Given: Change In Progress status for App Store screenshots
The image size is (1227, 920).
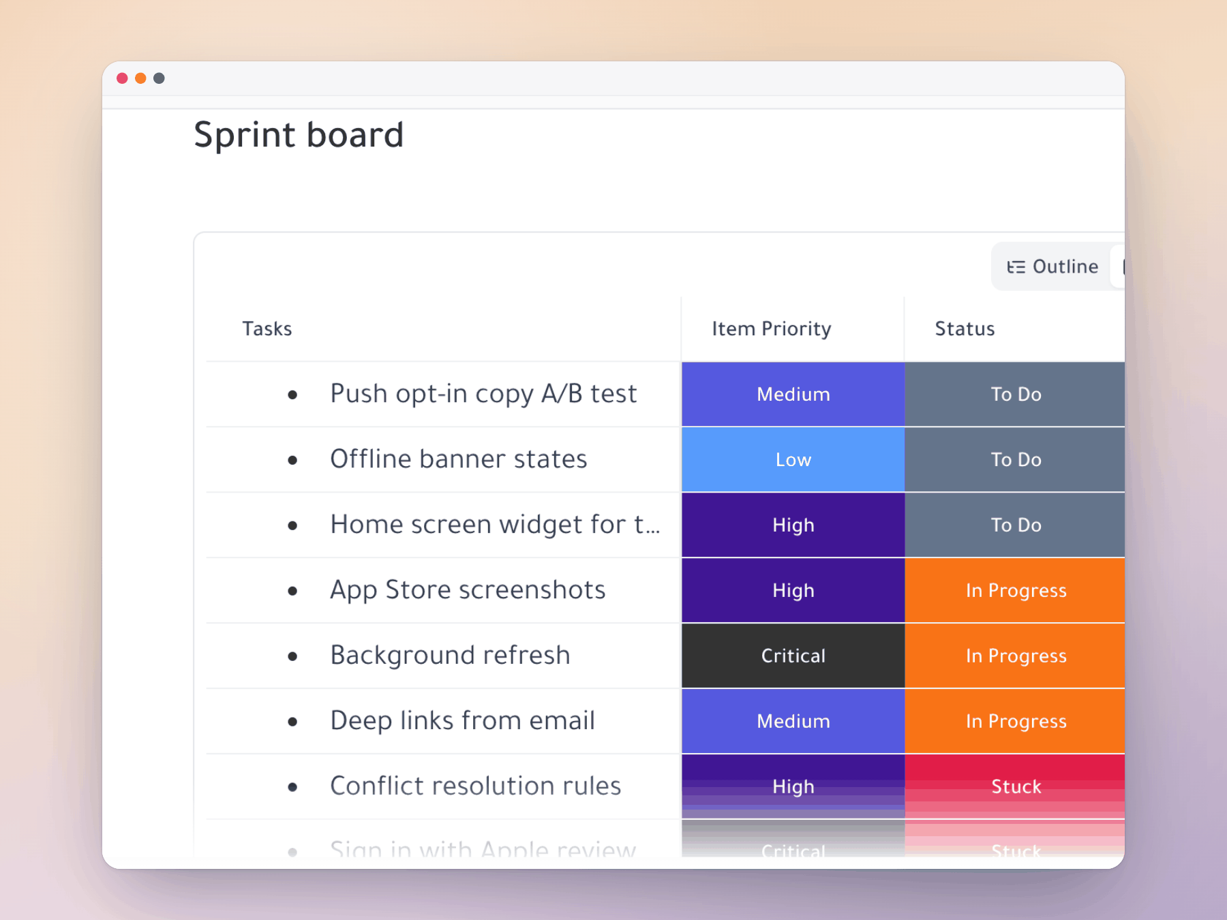Looking at the screenshot, I should (x=1015, y=591).
